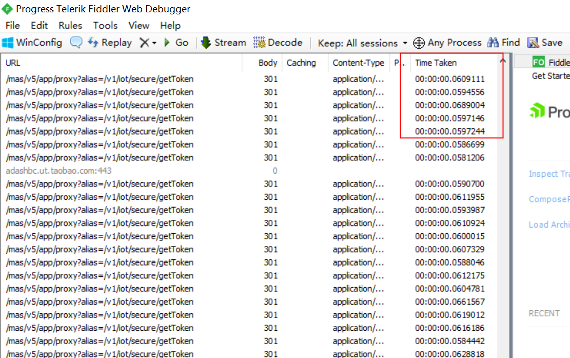Select session with time 00:00:00.0586699
The height and width of the screenshot is (358, 570).
249,144
